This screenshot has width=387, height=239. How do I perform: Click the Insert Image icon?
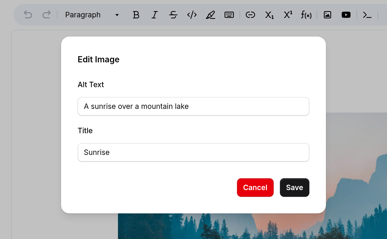[328, 15]
